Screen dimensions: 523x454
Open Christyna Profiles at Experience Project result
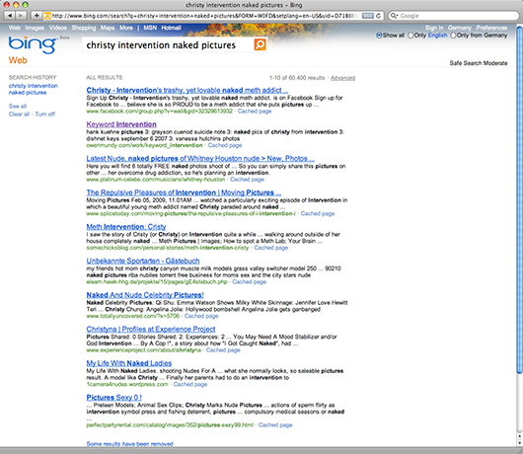coord(151,330)
